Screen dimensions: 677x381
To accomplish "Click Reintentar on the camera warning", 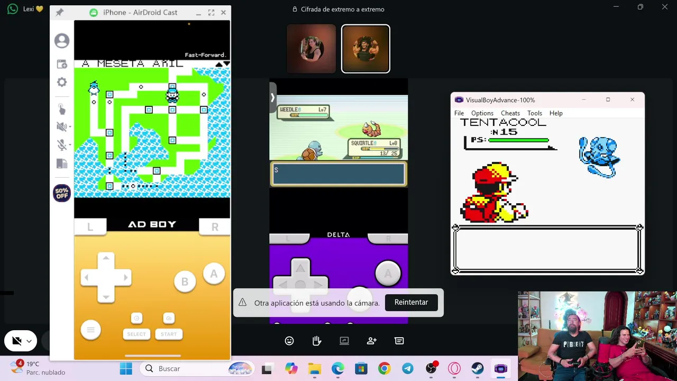I will 411,302.
